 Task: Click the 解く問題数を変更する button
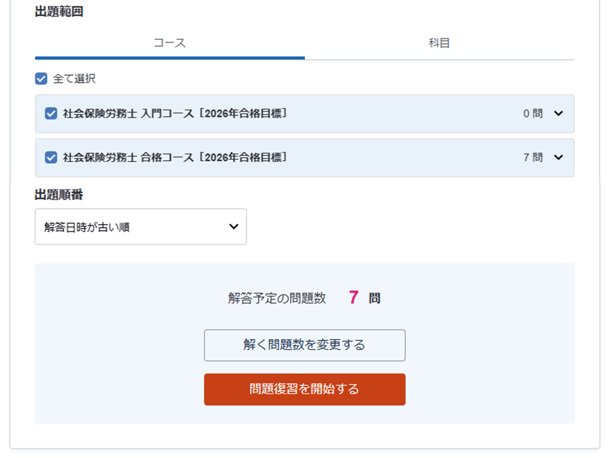(x=305, y=345)
